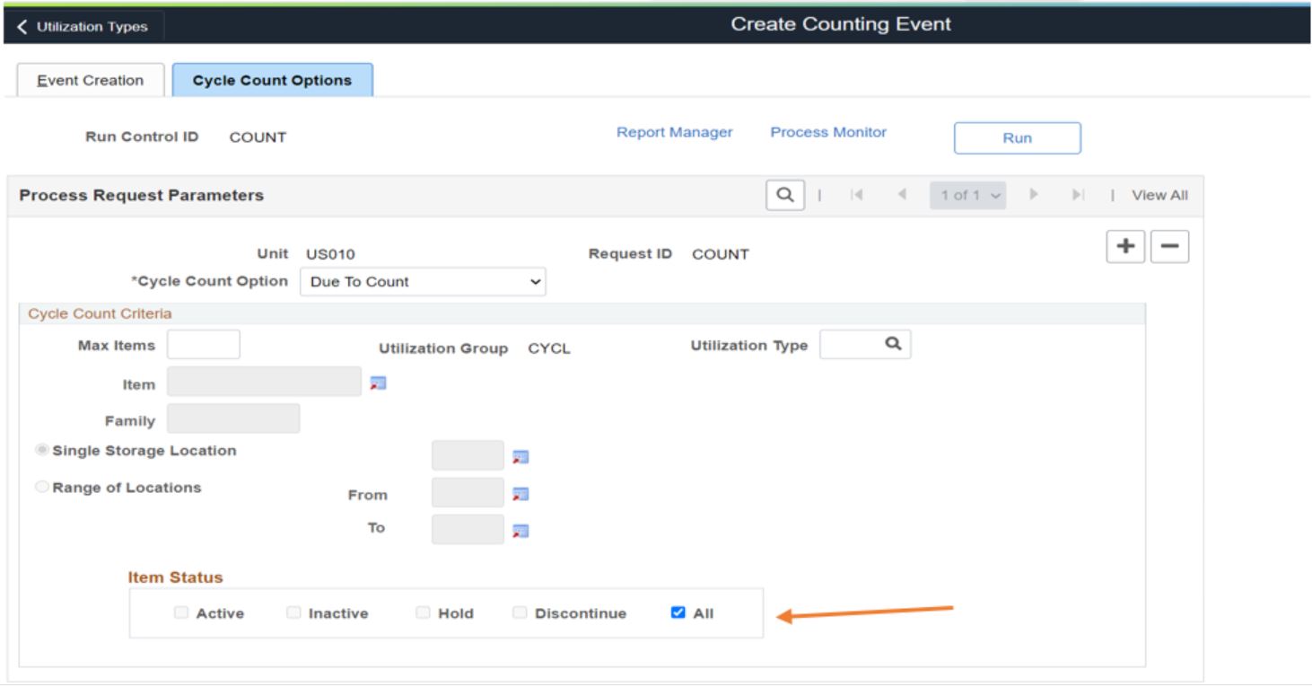The image size is (1312, 687).
Task: Open the Item lookup icon
Action: tap(378, 383)
